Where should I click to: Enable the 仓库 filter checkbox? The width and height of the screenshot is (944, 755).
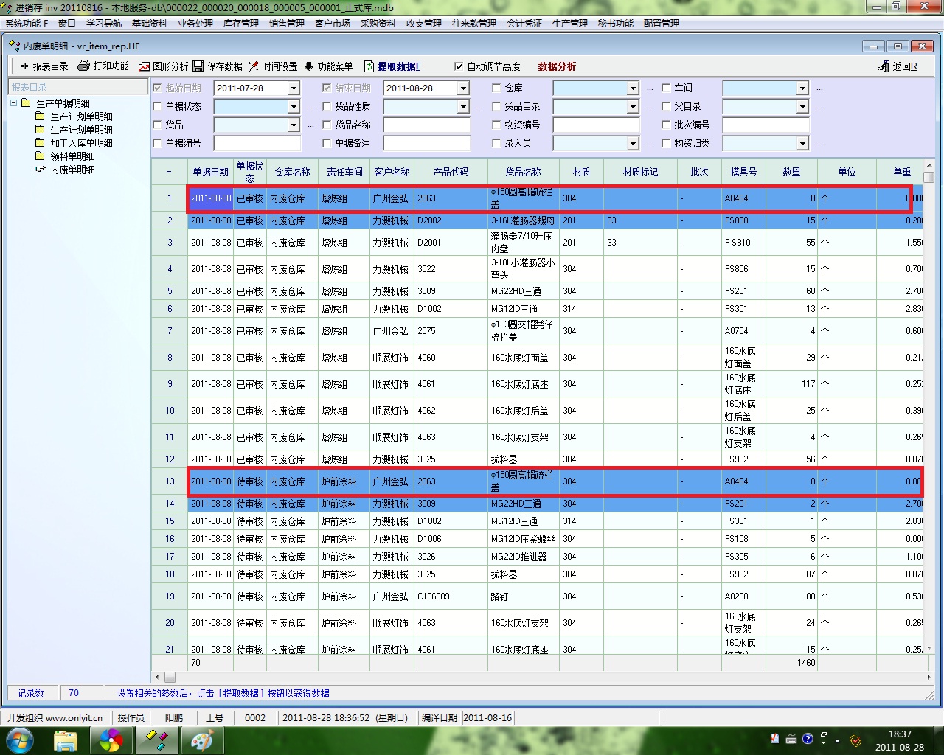(x=496, y=88)
